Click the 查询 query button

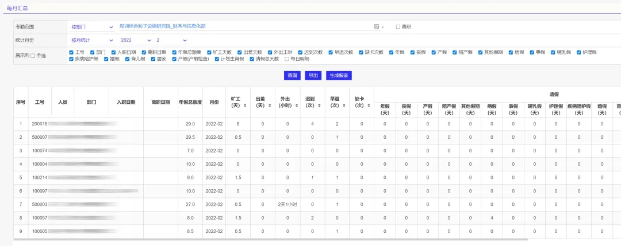pos(292,76)
